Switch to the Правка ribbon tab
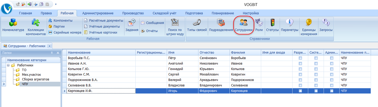The width and height of the screenshot is (378, 107). (46, 13)
